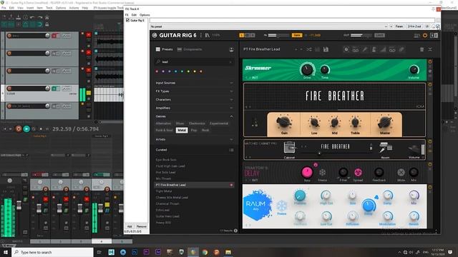The width and height of the screenshot is (458, 257).
Task: Toggle Guitar Rig header power icon
Action: tap(425, 35)
